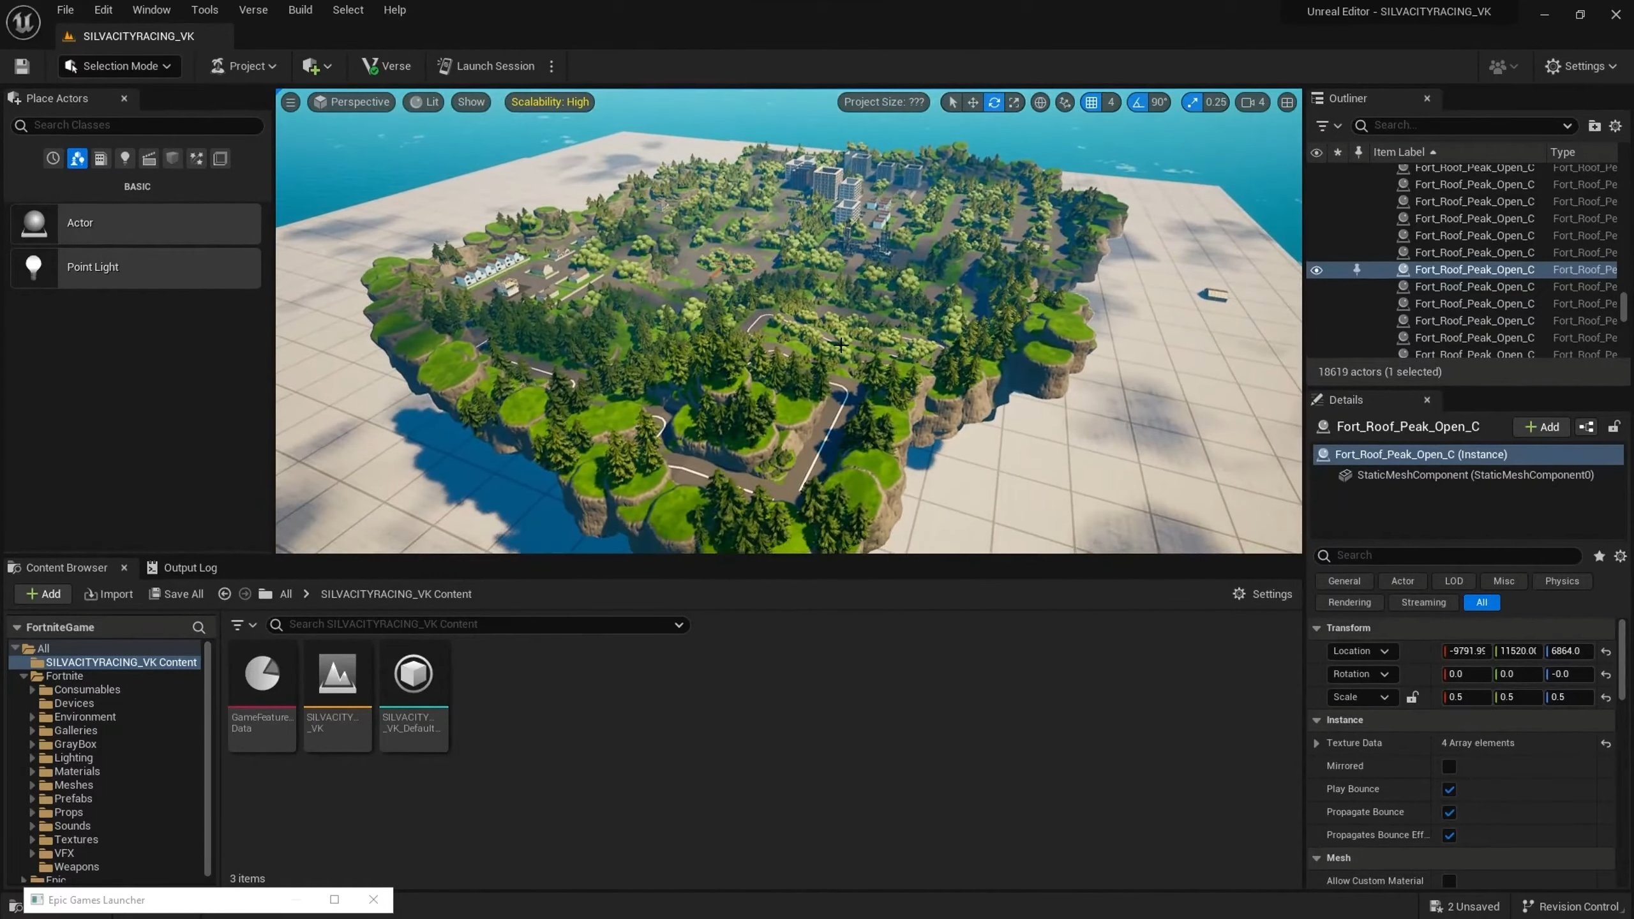The image size is (1634, 919).
Task: Toggle surface snapping (globe icon)
Action: 1040,102
